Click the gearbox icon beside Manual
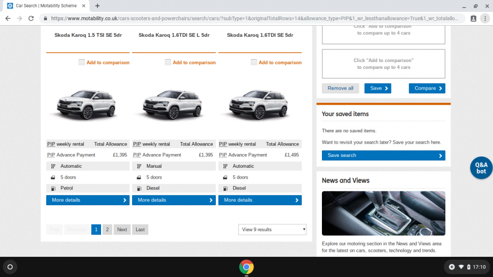Screen dimensions: 493x277 [139, 166]
